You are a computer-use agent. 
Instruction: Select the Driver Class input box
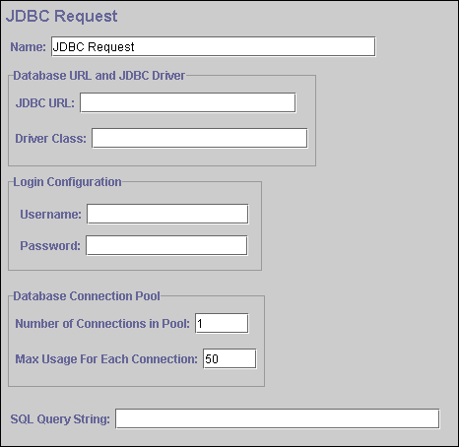[x=200, y=138]
